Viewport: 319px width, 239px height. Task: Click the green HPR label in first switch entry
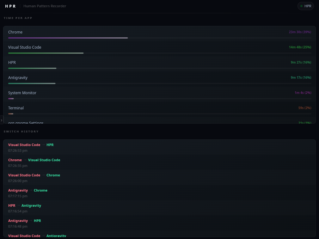point(50,145)
